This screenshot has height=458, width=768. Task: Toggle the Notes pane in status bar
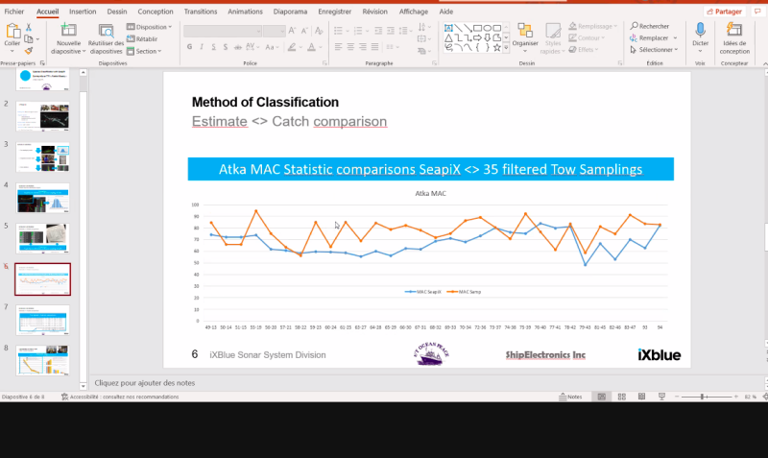coord(571,397)
